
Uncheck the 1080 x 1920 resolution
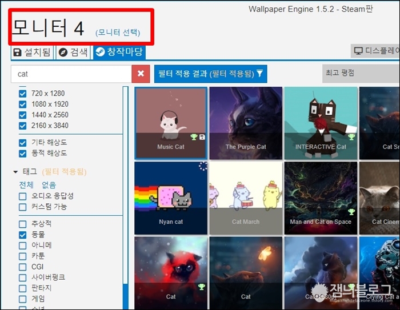[x=23, y=104]
